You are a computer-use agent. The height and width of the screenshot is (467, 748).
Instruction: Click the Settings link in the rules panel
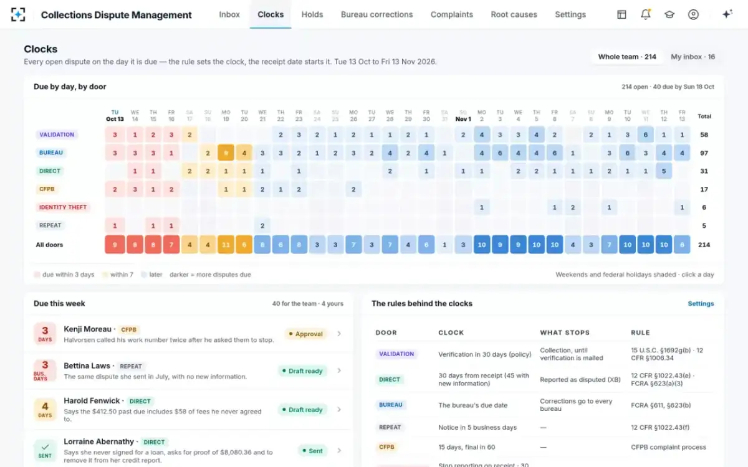click(x=701, y=304)
